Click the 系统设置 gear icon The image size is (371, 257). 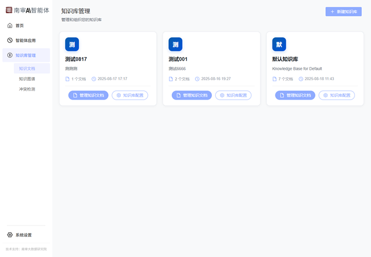pos(10,235)
